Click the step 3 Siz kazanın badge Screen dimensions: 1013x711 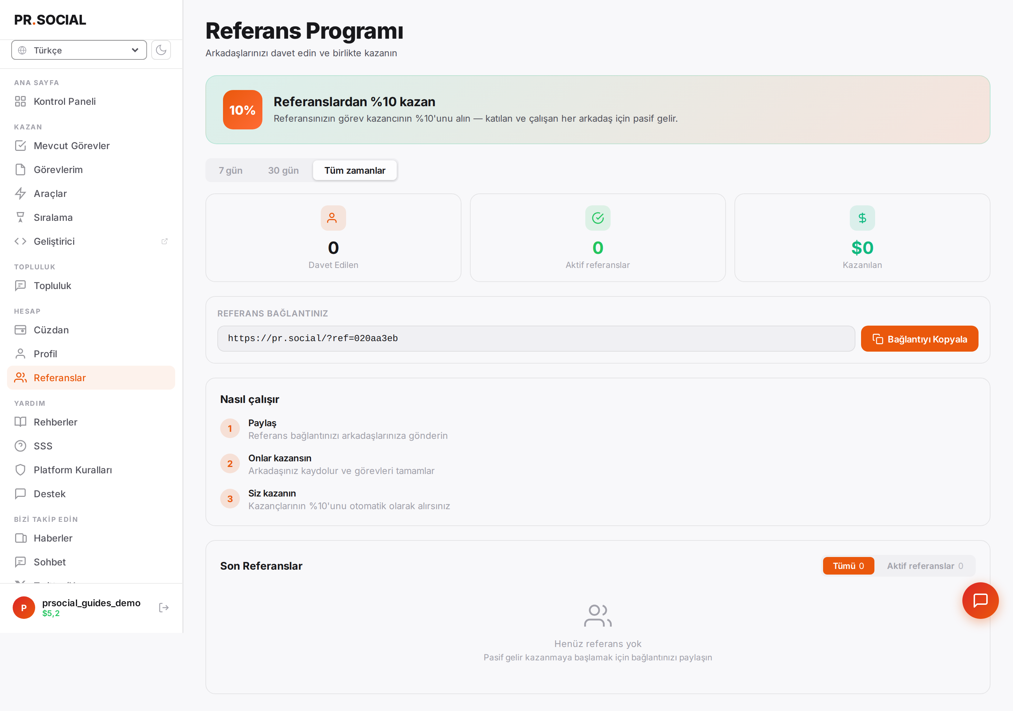coord(230,499)
